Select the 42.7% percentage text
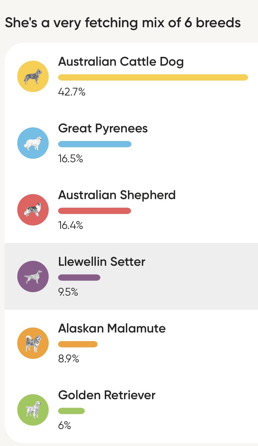The height and width of the screenshot is (446, 258). [72, 92]
